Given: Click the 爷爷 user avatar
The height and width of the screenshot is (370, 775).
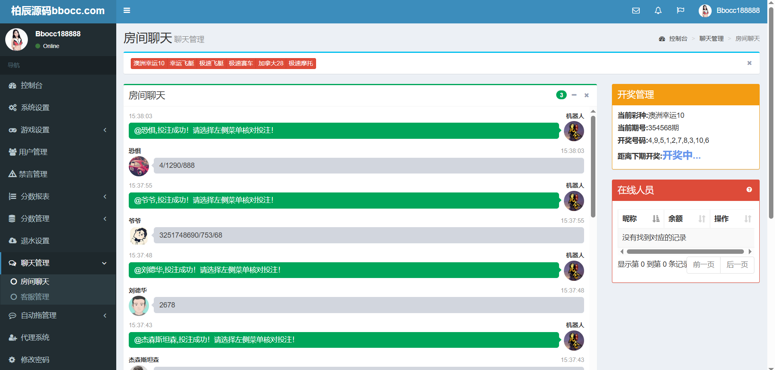Looking at the screenshot, I should pyautogui.click(x=139, y=236).
